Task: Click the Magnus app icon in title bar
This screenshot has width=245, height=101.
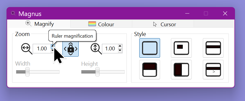Action: click(x=13, y=14)
